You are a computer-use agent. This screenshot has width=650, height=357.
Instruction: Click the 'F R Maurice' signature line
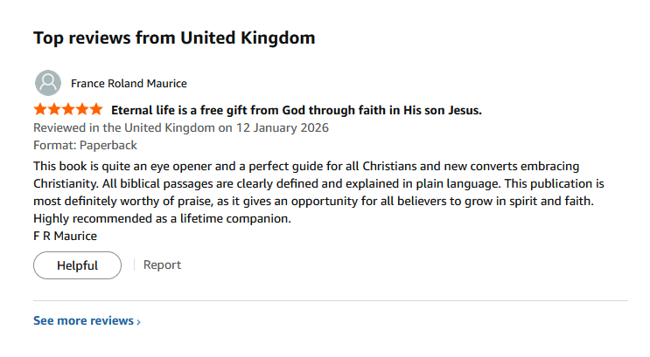click(x=65, y=236)
